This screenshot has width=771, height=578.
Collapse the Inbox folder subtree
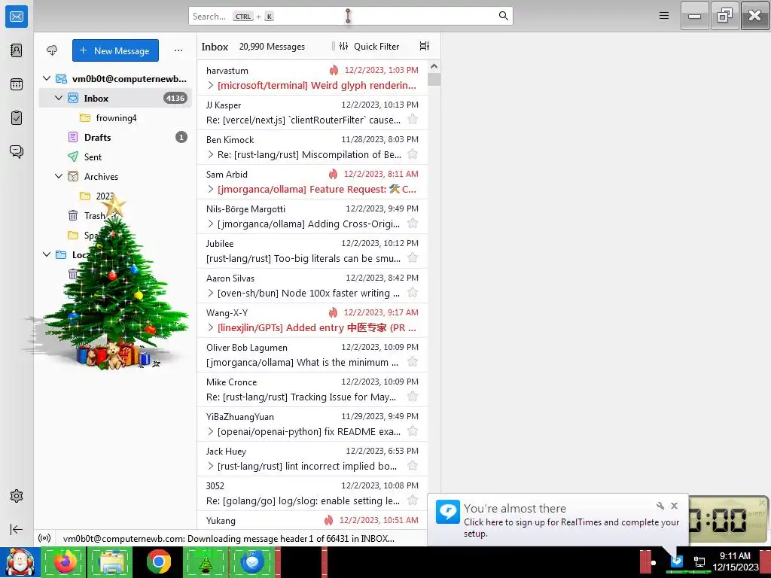[x=59, y=98]
